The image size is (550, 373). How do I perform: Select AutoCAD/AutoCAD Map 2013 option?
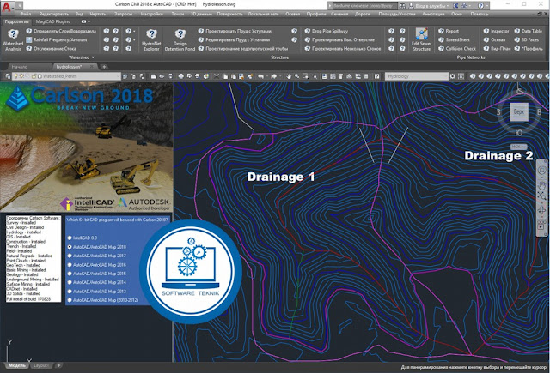coord(70,292)
